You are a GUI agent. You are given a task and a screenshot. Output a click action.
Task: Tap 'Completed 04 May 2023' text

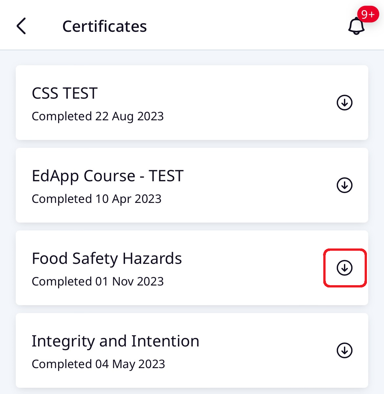(x=98, y=364)
